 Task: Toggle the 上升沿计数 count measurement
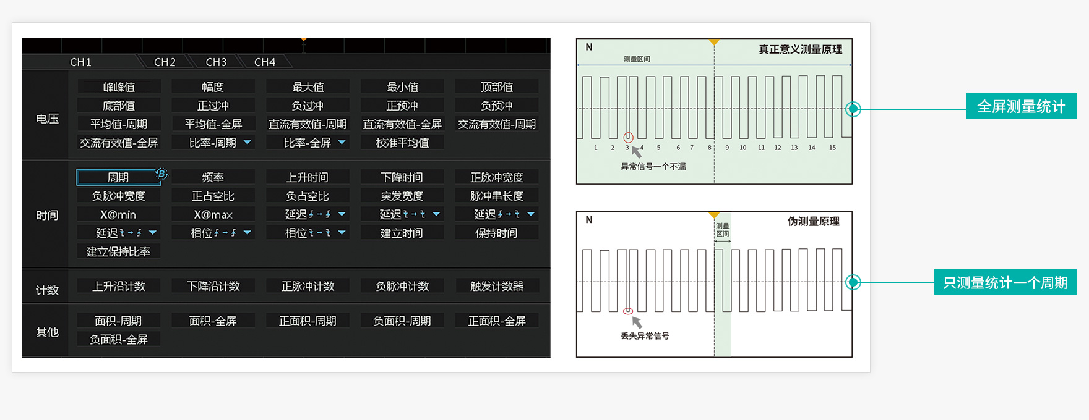[119, 286]
